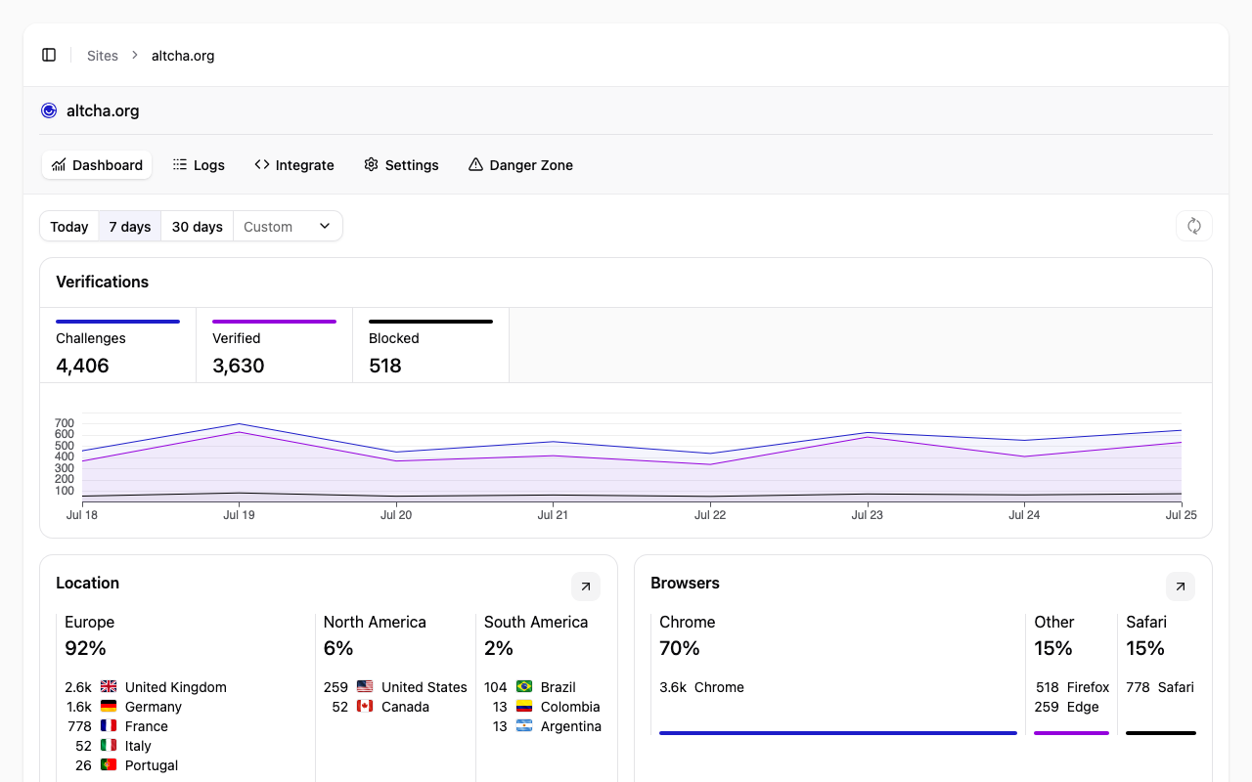Image resolution: width=1252 pixels, height=782 pixels.
Task: Click the Germany country row
Action: coord(123,707)
